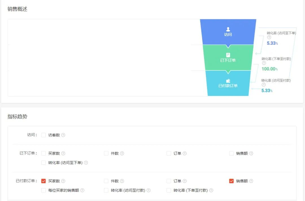Uncheck 买家数 under 已付款订单
The height and width of the screenshot is (201, 305).
coord(43,181)
